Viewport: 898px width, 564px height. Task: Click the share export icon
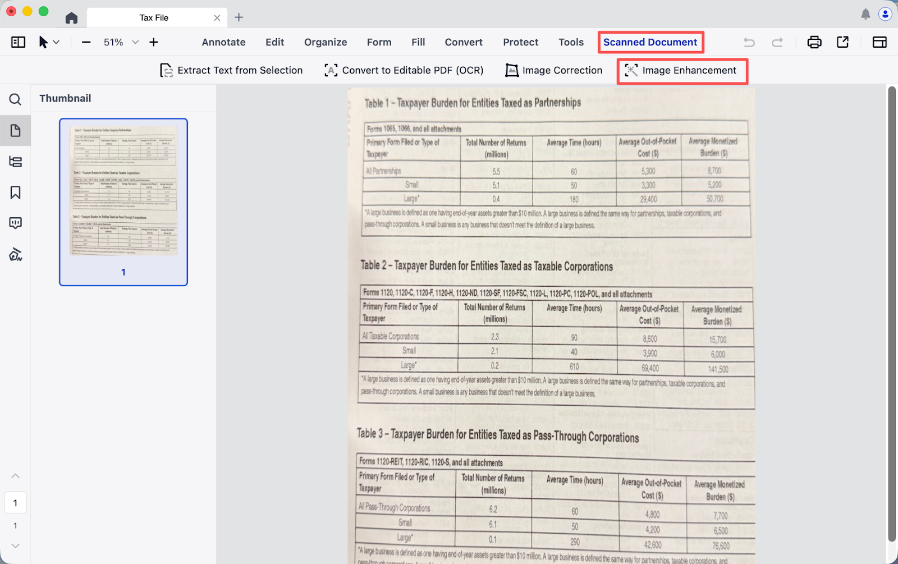click(x=842, y=42)
